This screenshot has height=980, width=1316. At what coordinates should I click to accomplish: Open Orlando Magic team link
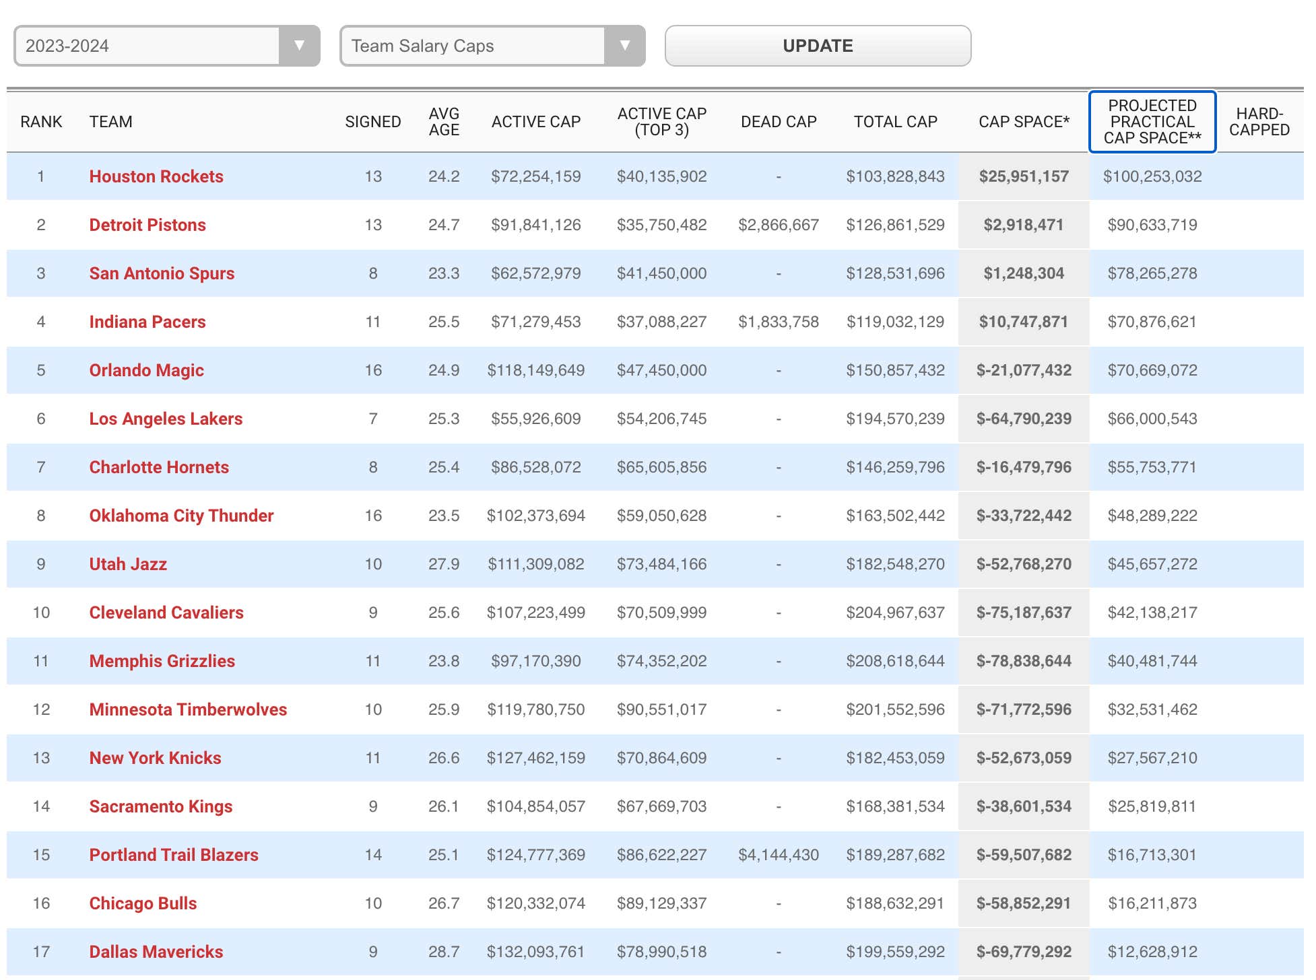[x=147, y=370]
